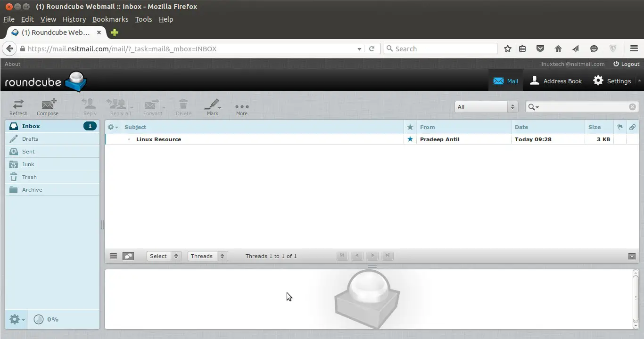Go to first page of messages

(x=342, y=256)
